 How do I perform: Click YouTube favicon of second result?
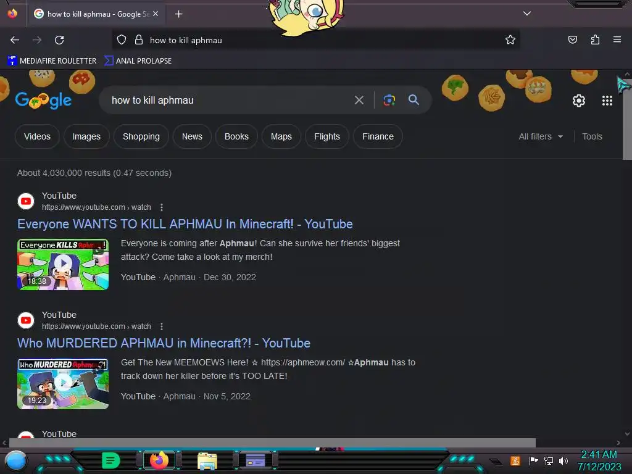point(26,320)
